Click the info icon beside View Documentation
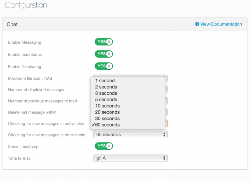The image size is (251, 181). tap(197, 24)
